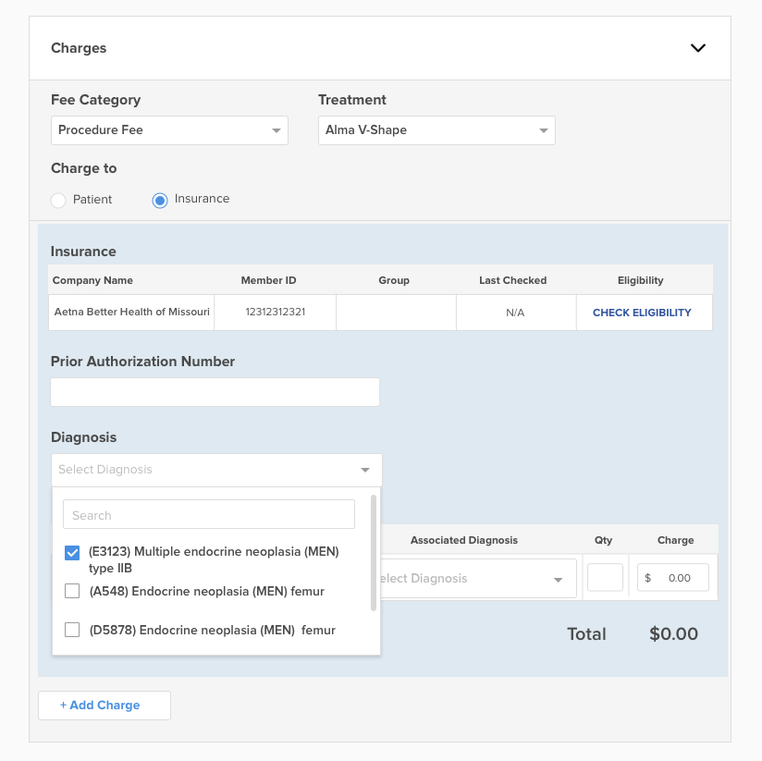The height and width of the screenshot is (761, 762).
Task: Click the N/A Last Checked cell
Action: 516,313
